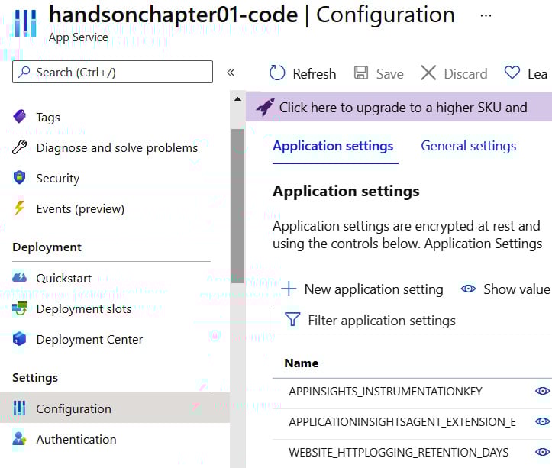Open Events (preview) menu item
Screen dimensions: 552x468
coord(80,209)
